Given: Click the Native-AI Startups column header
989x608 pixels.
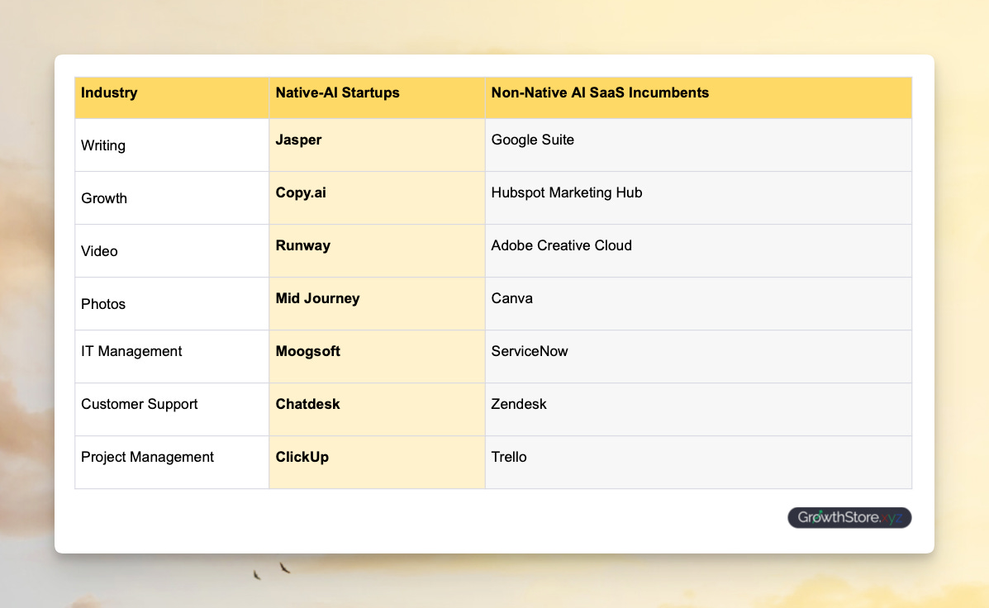Looking at the screenshot, I should coord(377,97).
